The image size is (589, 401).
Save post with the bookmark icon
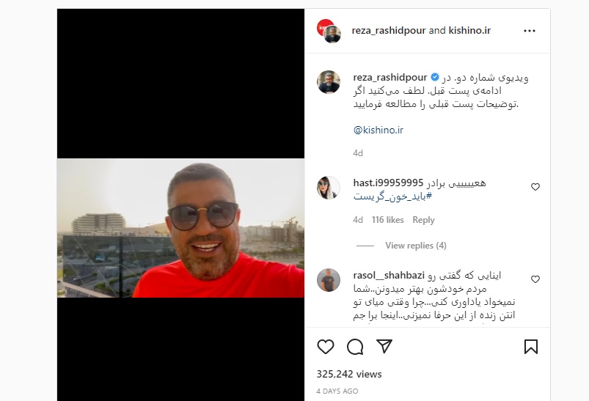coord(531,347)
